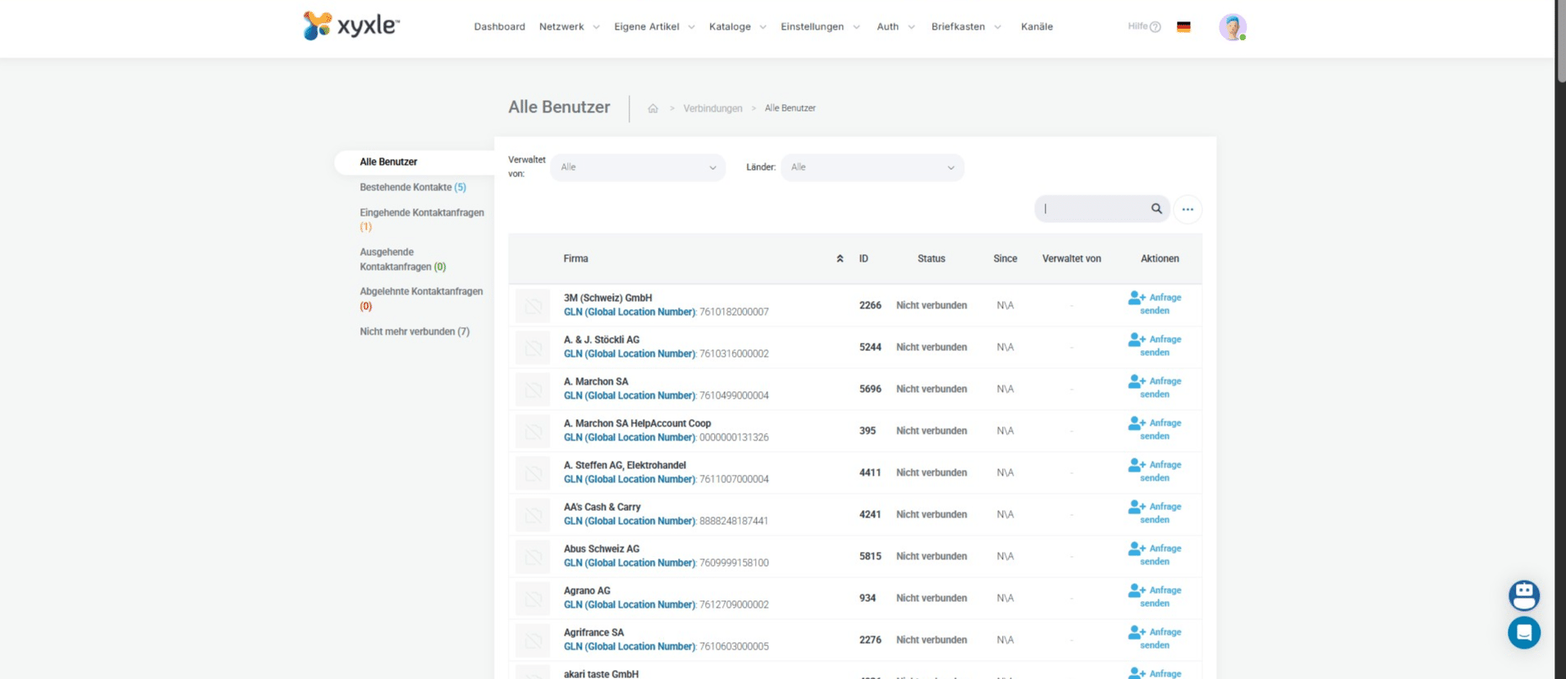Expand the Verwaltet von dropdown
This screenshot has width=1566, height=679.
(638, 167)
